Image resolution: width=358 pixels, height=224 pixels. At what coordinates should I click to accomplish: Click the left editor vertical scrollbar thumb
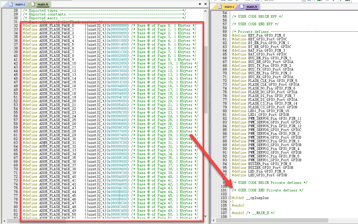(x=206, y=79)
